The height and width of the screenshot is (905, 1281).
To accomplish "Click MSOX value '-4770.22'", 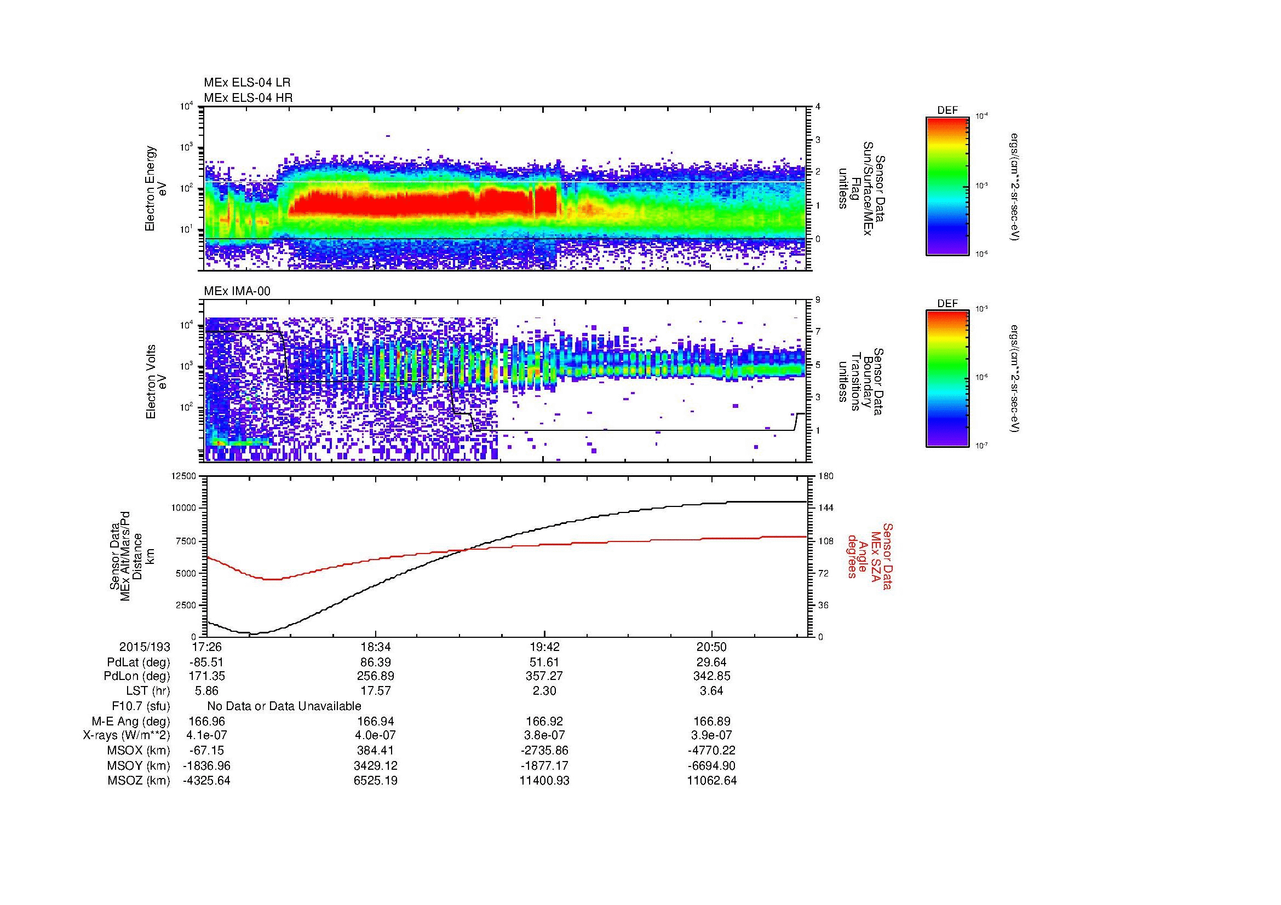I will coord(712,751).
